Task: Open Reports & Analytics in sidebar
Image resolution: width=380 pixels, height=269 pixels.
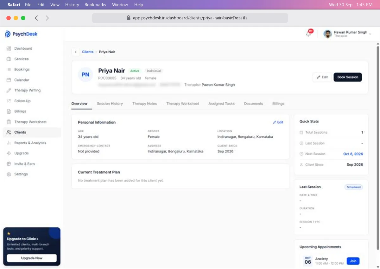Action: 32,143
